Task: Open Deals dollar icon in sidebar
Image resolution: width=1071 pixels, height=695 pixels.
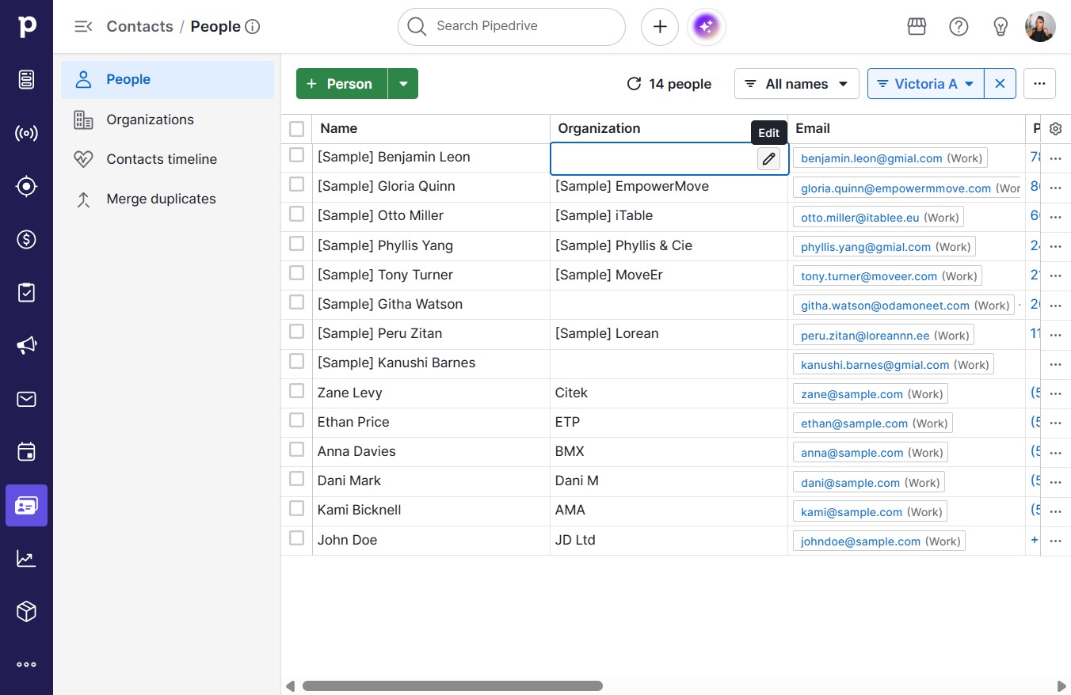Action: [26, 239]
